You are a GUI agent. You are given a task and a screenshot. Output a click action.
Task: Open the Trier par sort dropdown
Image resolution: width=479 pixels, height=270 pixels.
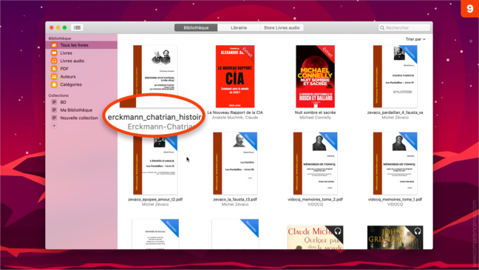coord(415,39)
